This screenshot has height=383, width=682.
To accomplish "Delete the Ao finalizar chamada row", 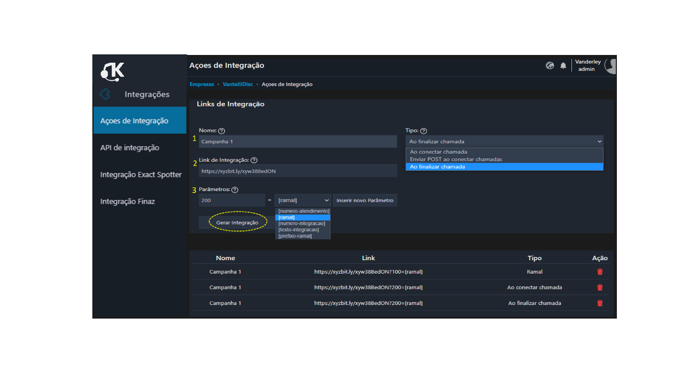I will [x=600, y=303].
